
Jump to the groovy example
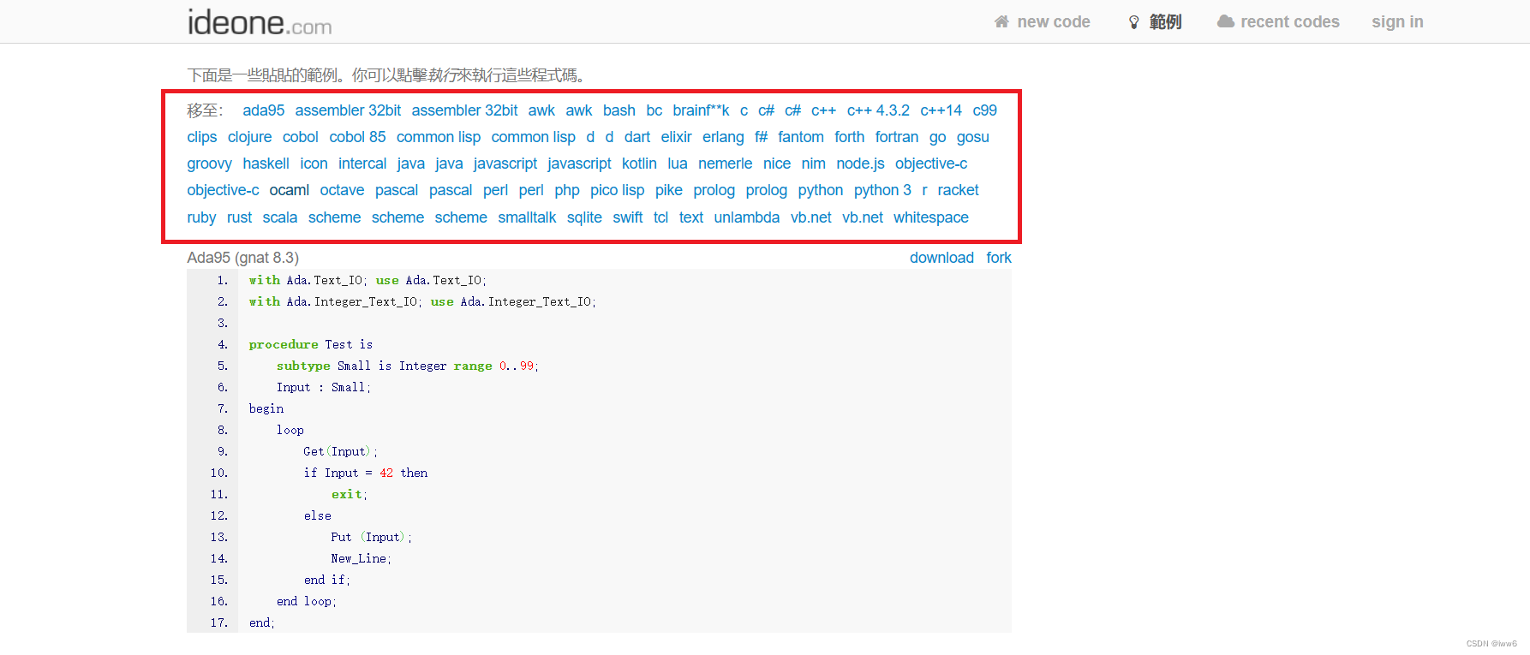coord(209,164)
